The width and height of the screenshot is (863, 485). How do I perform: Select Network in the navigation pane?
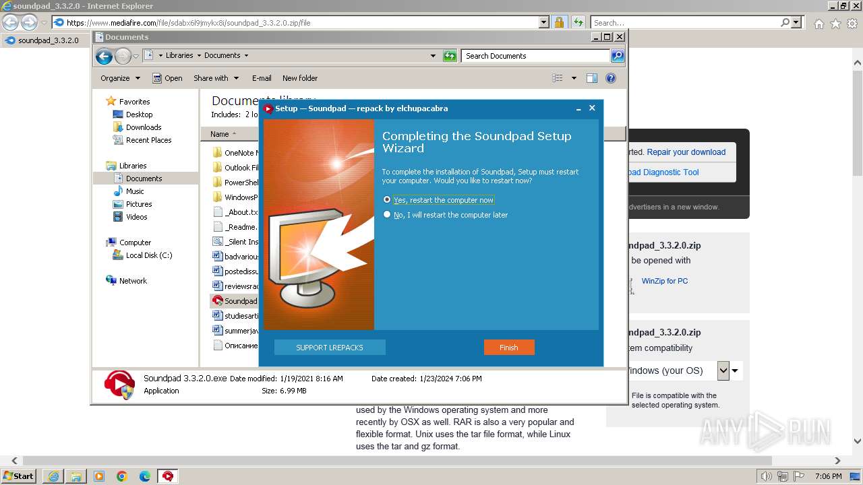[133, 281]
